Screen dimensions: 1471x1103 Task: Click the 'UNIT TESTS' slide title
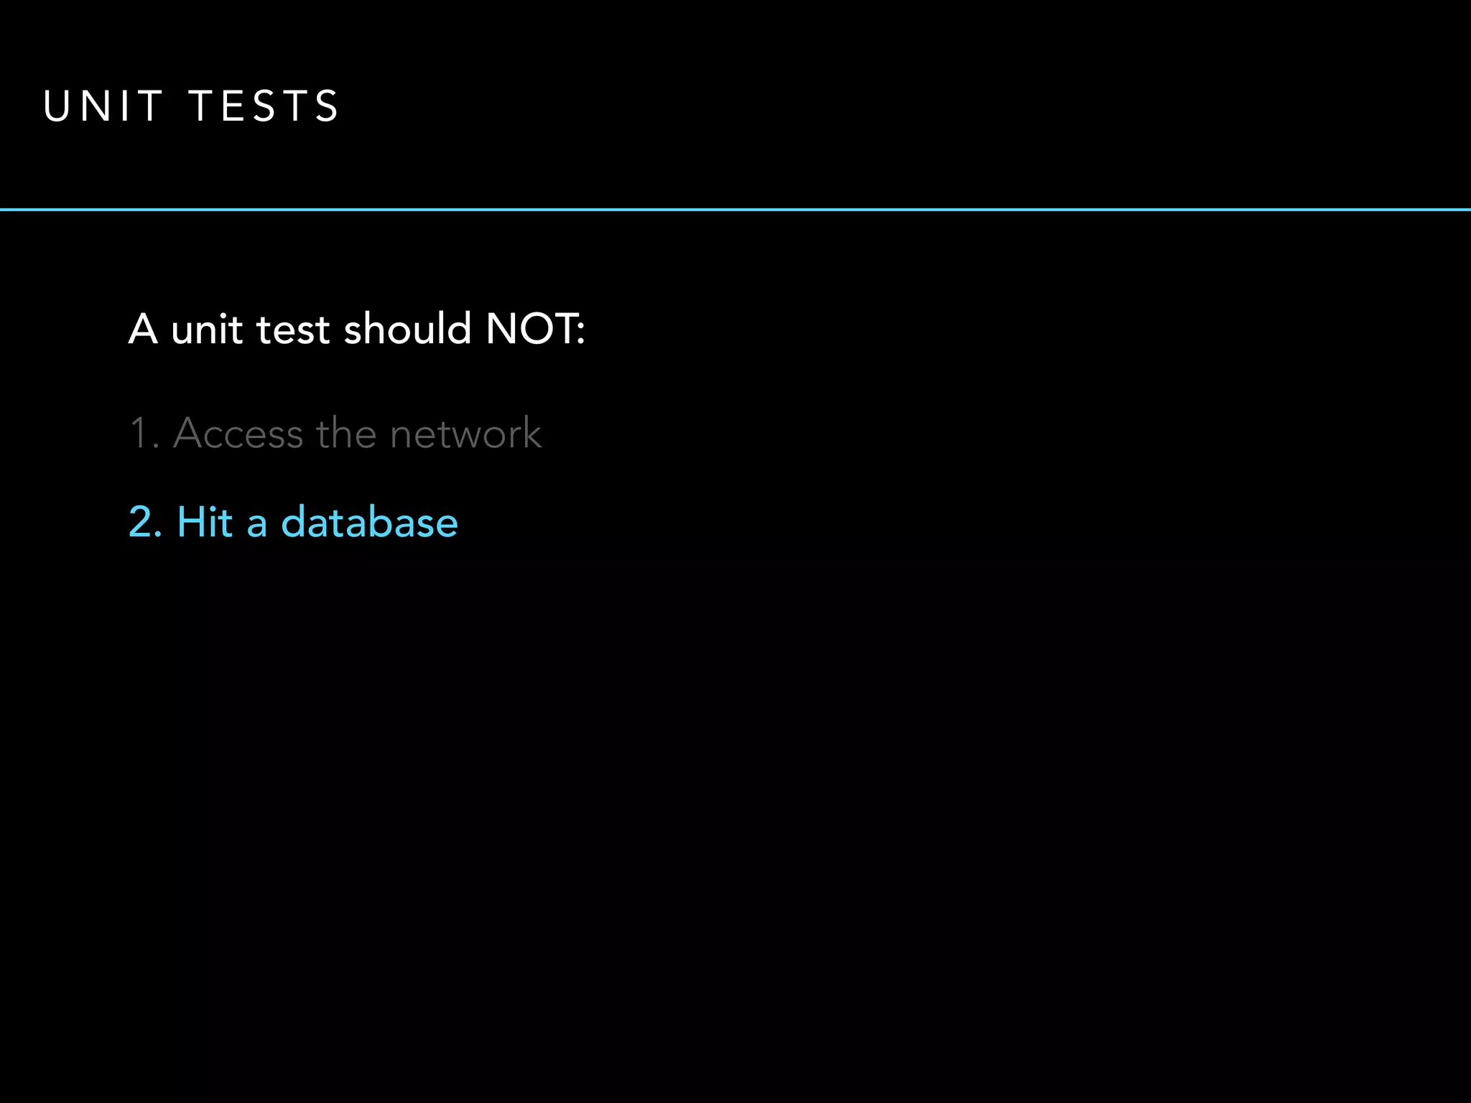tap(190, 106)
